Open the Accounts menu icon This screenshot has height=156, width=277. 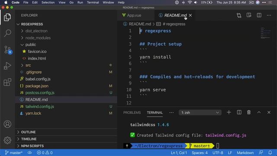click(x=7, y=124)
